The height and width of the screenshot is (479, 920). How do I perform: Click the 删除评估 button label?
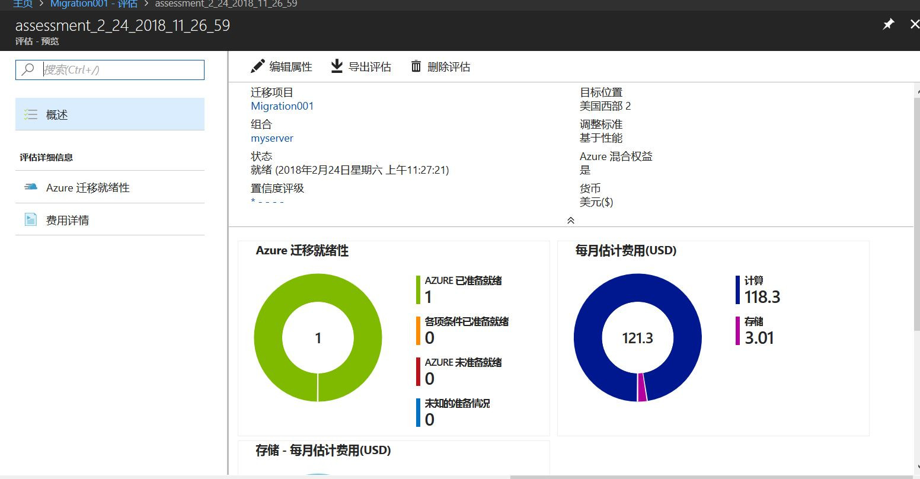[449, 67]
